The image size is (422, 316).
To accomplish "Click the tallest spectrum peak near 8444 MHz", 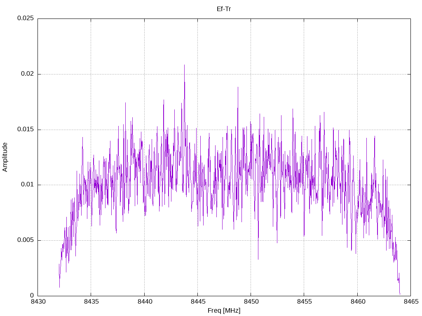I will pyautogui.click(x=184, y=65).
